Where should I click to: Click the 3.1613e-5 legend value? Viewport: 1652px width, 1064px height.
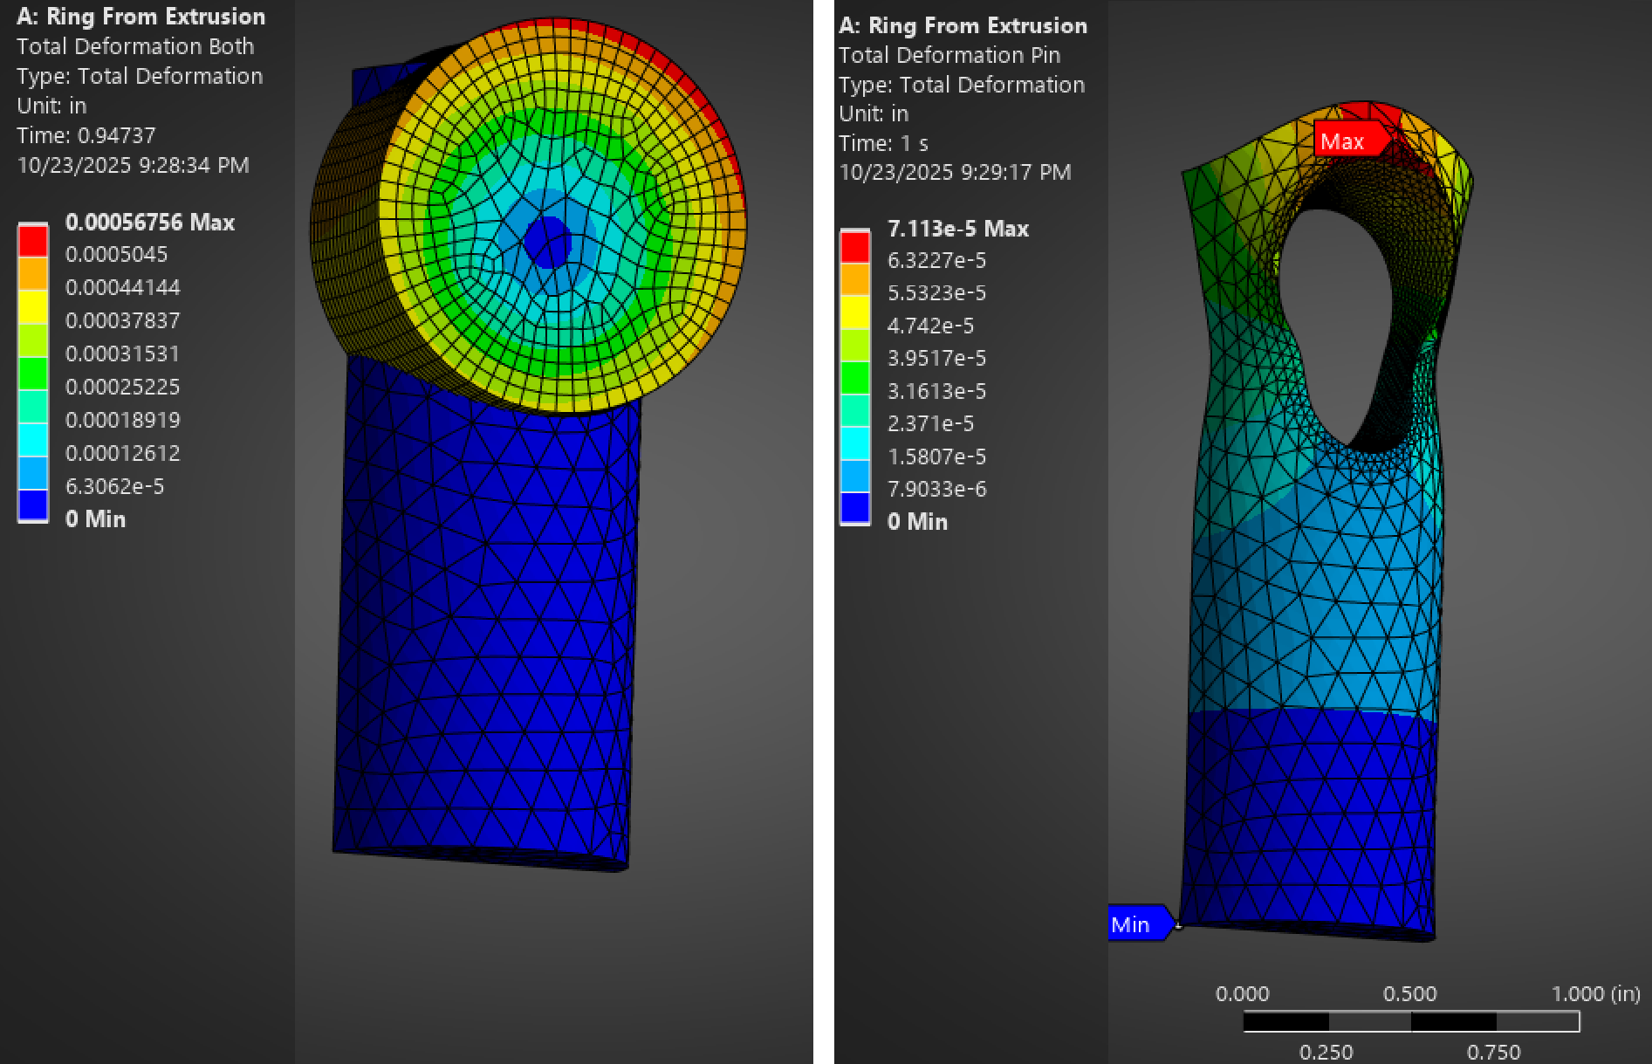936,391
